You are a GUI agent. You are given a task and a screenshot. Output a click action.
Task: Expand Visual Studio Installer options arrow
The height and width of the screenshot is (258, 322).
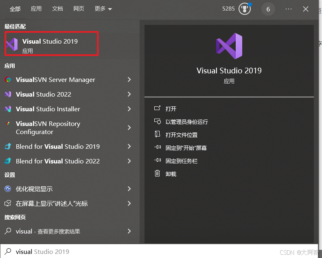pos(129,109)
